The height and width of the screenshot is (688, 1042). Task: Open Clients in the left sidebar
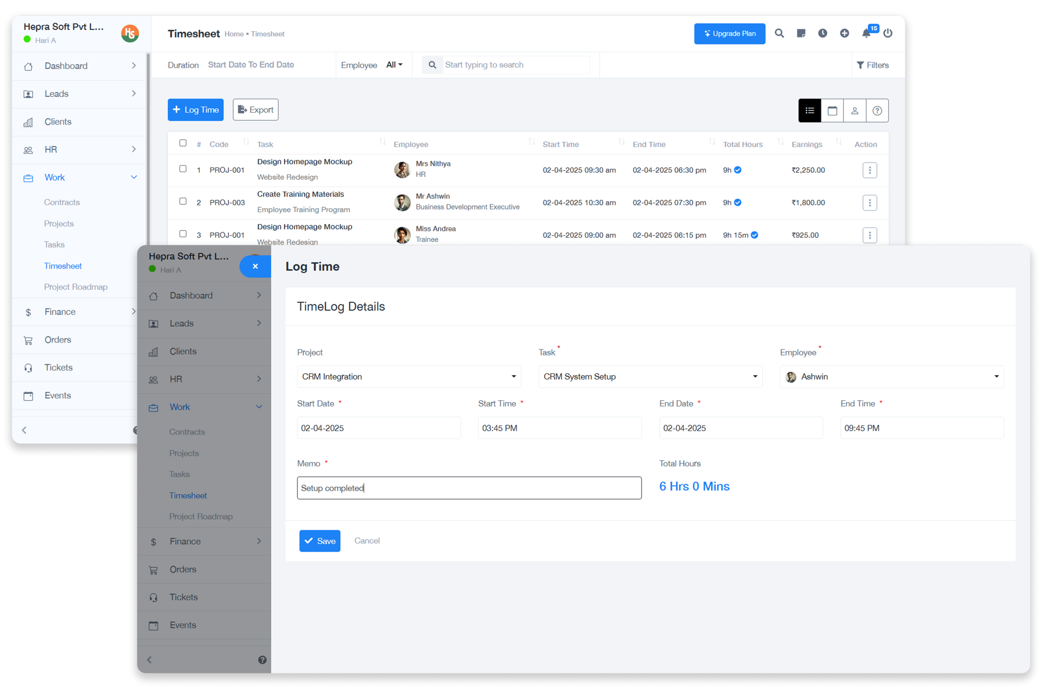click(x=58, y=122)
